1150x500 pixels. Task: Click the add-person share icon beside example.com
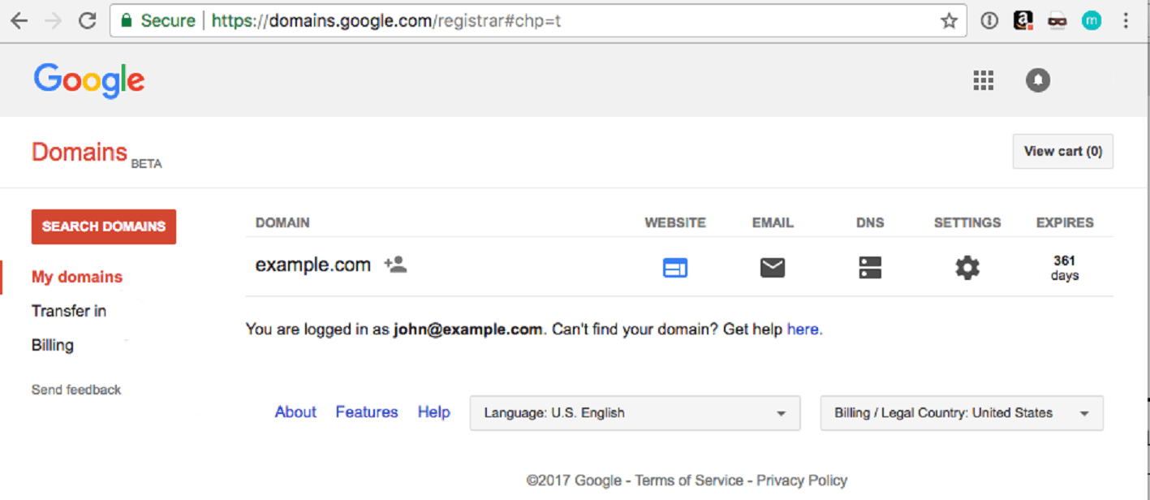(x=395, y=265)
